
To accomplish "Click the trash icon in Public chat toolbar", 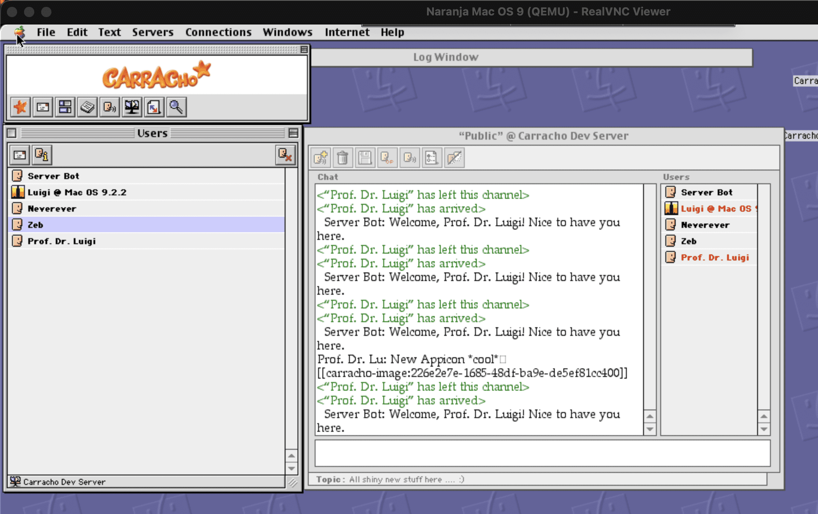I will [343, 158].
